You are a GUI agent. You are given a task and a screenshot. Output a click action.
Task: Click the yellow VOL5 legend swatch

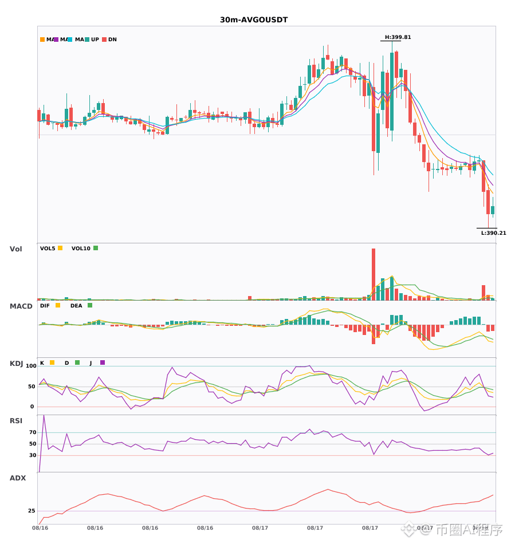60,248
